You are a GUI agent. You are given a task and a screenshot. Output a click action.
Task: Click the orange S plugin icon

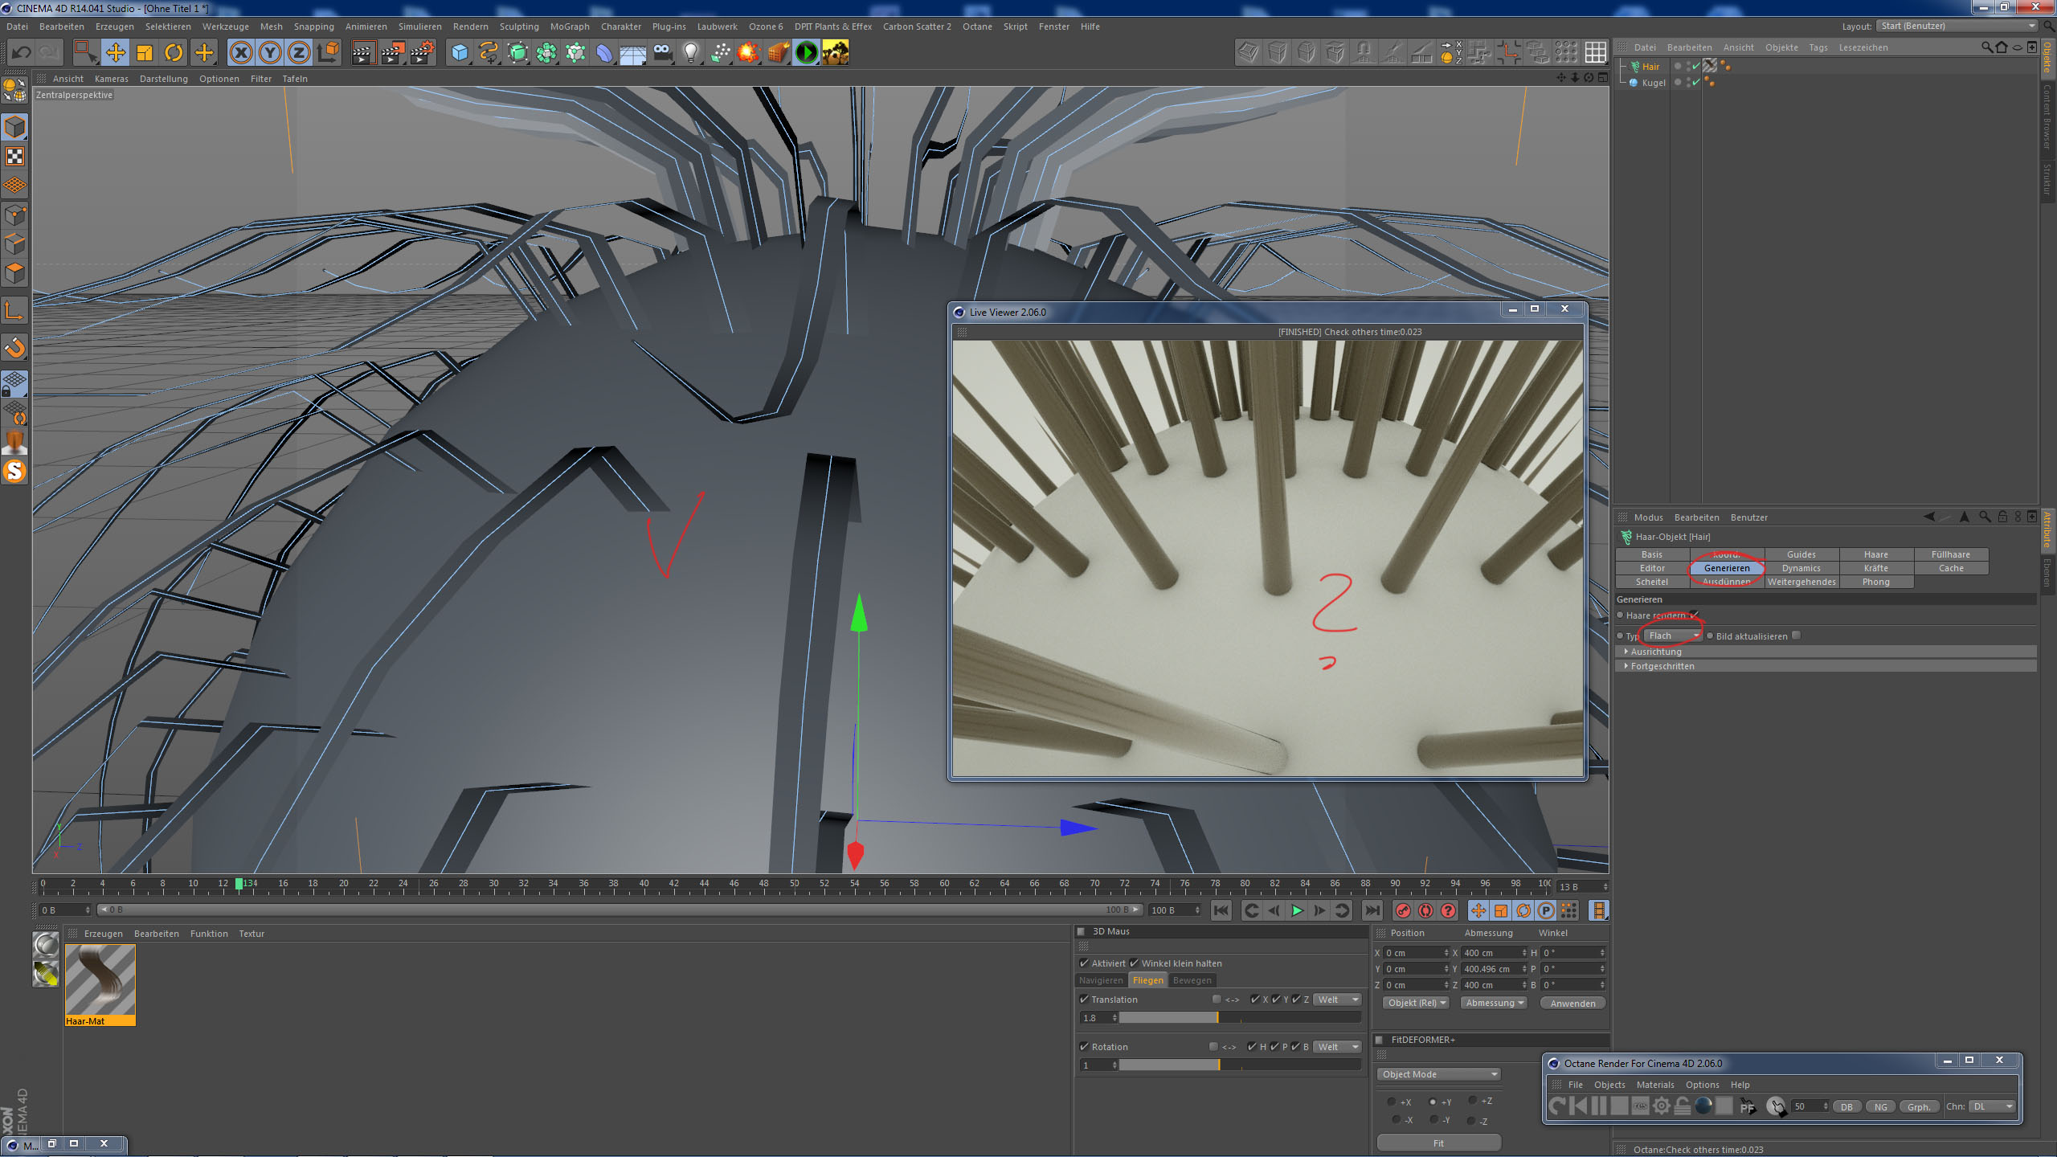click(x=15, y=472)
